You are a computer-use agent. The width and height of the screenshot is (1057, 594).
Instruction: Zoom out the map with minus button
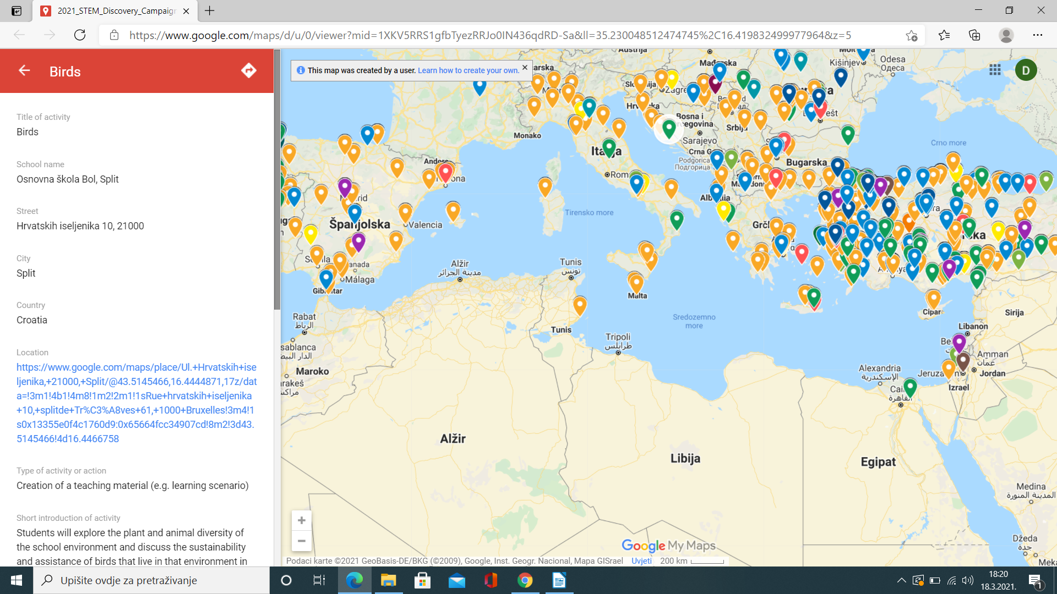(x=302, y=541)
